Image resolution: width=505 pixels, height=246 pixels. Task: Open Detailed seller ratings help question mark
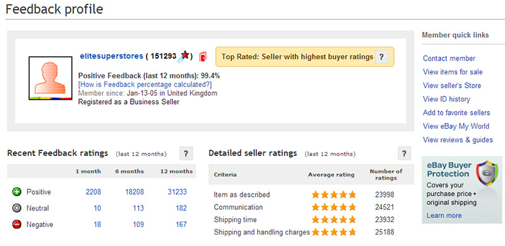(405, 153)
